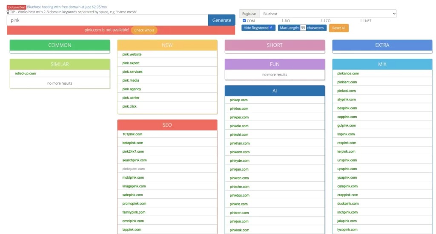The image size is (436, 234).
Task: Select the green COMMON category header
Action: 60,45
